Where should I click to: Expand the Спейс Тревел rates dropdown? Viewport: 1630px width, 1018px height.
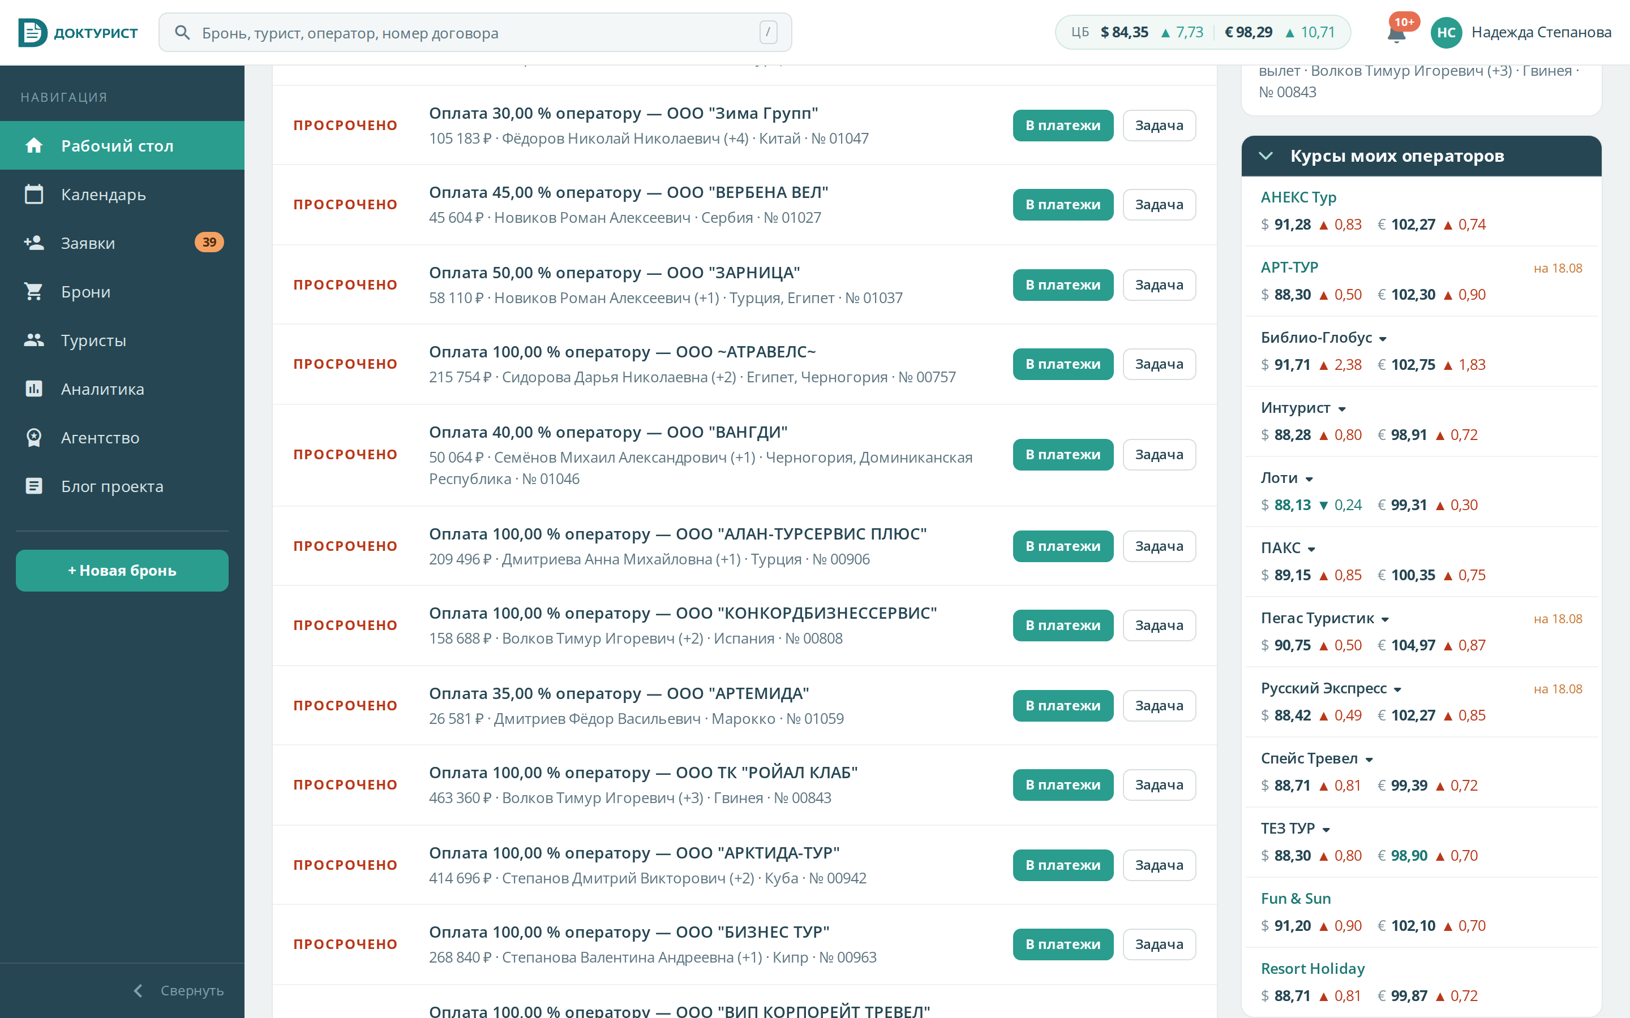1369,760
